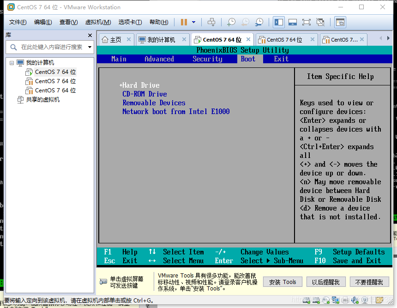Viewport: 397px width, 308px height.
Task: Toggle the library sidebar view
Action: click(x=279, y=22)
